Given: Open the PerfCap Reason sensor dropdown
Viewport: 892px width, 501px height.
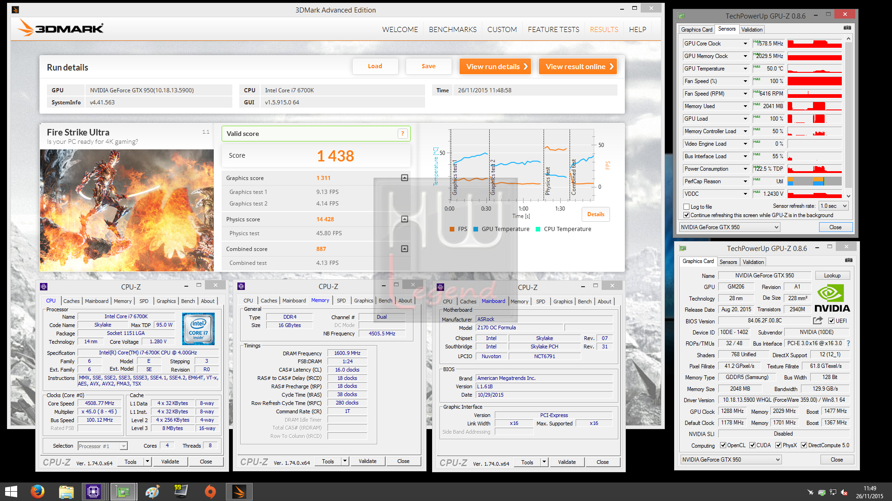Looking at the screenshot, I should (x=745, y=181).
